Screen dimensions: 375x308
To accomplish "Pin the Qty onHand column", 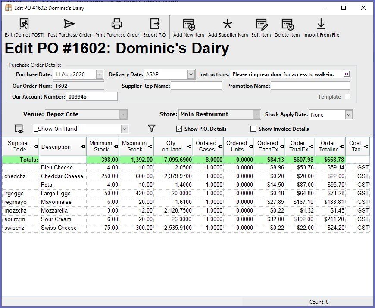I will tap(189, 146).
